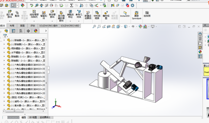
Task: Open Custom Properties list icon in task pane
Action: coord(200,56)
